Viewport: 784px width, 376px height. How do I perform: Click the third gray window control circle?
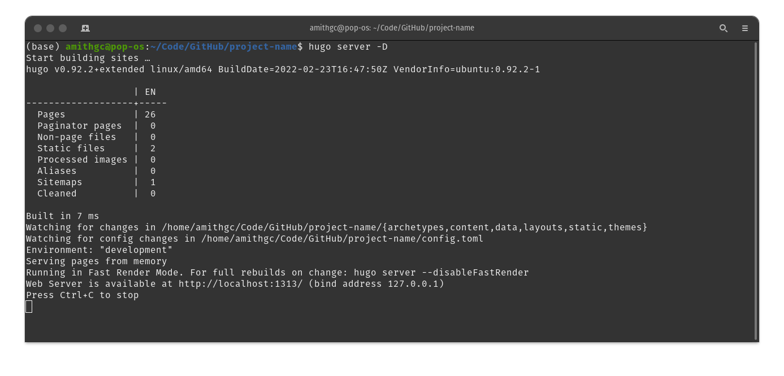point(63,28)
